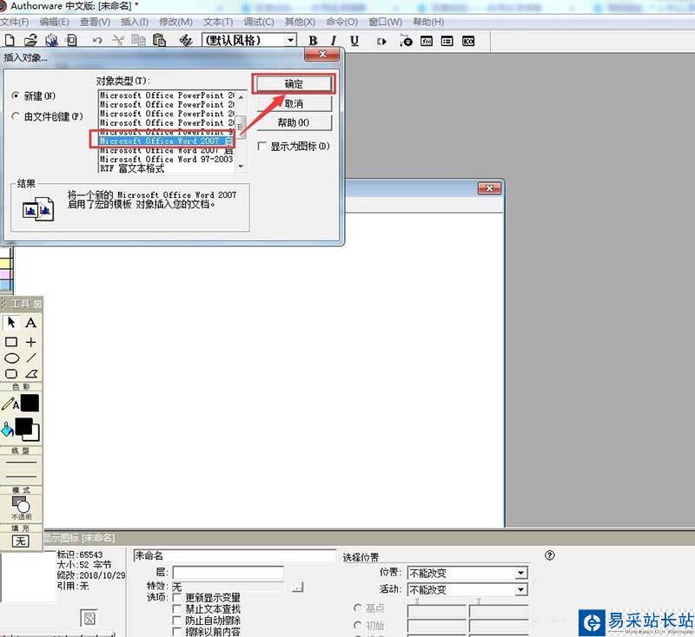695x637 pixels.
Task: Click the icon name input field
Action: click(x=235, y=555)
